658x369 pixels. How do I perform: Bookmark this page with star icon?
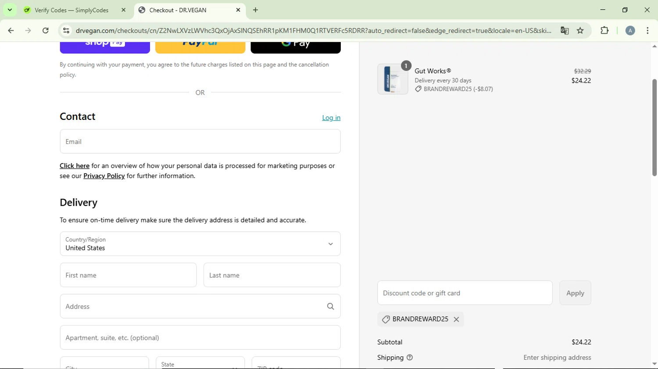[x=580, y=31]
